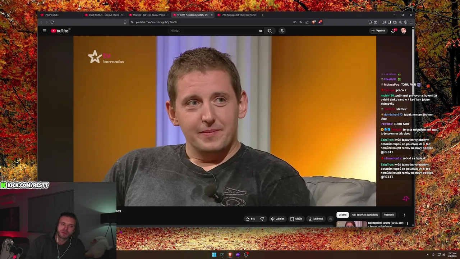Image resolution: width=460 pixels, height=259 pixels.
Task: Open the Nebezpečné vztahy (2018/410) thumbnail
Action: 351,224
